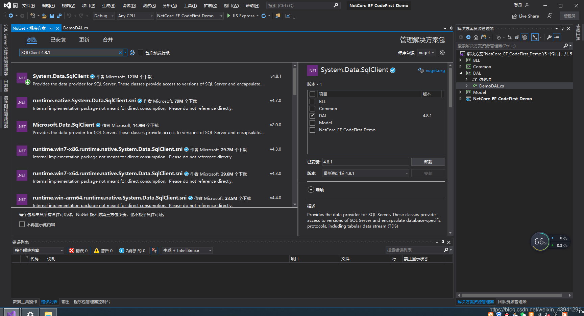Open the Package Manager Console tab
The width and height of the screenshot is (584, 316).
pos(92,302)
